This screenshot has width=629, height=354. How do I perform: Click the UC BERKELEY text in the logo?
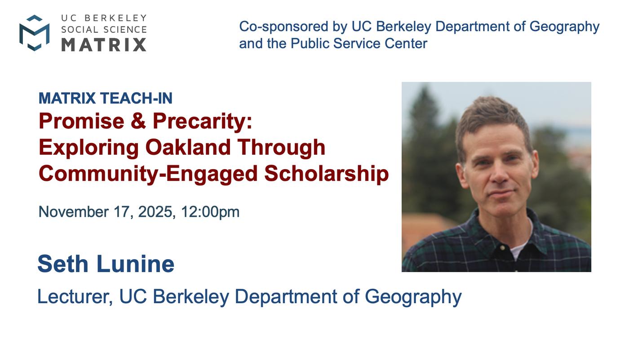(x=104, y=18)
